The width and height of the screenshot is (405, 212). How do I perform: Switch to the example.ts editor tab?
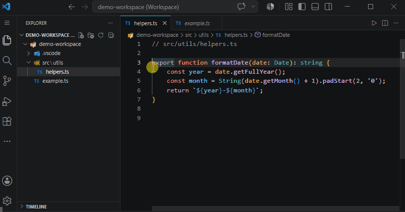pos(196,23)
